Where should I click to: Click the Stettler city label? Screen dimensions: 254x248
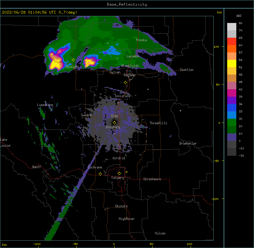[187, 70]
